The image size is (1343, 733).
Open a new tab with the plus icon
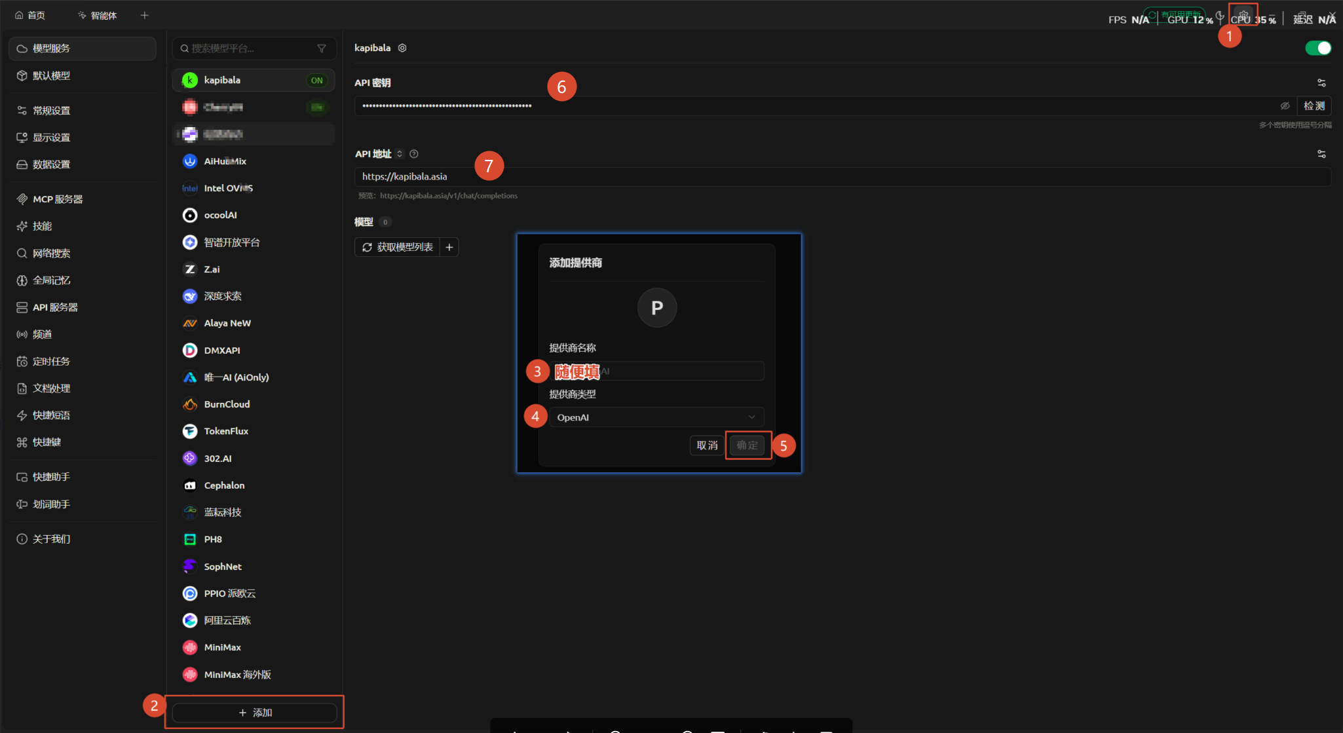coord(144,15)
